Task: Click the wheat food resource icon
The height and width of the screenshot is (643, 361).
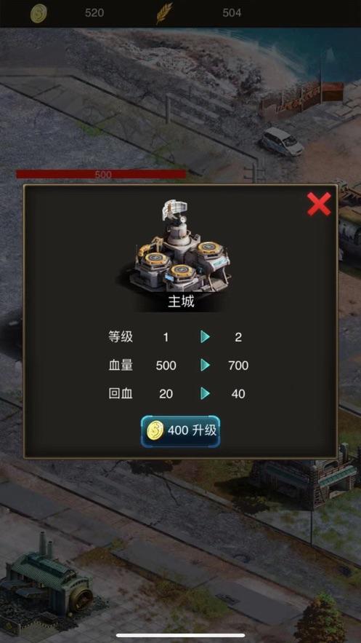Action: (164, 13)
